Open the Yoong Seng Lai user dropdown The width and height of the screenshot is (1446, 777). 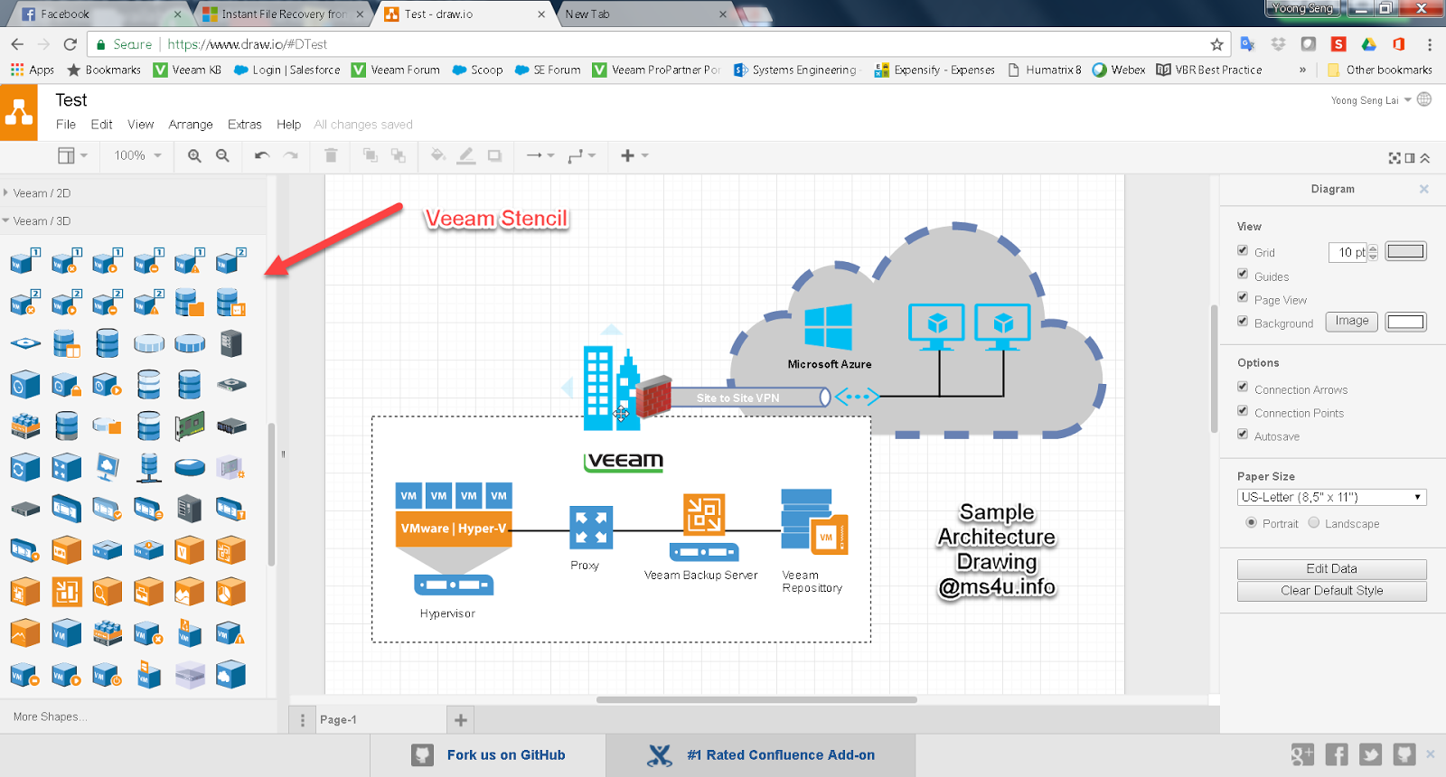tap(1370, 100)
